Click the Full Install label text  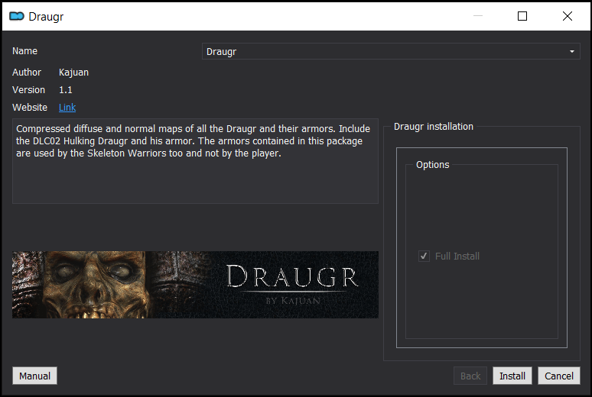[457, 257]
